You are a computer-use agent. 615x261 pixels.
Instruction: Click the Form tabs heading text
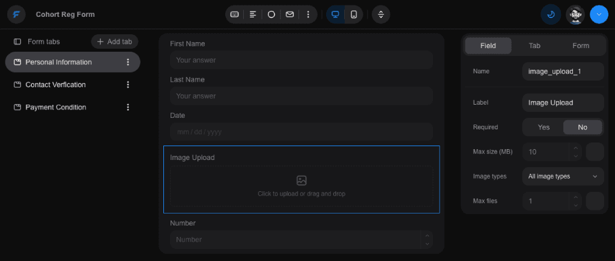pyautogui.click(x=43, y=41)
